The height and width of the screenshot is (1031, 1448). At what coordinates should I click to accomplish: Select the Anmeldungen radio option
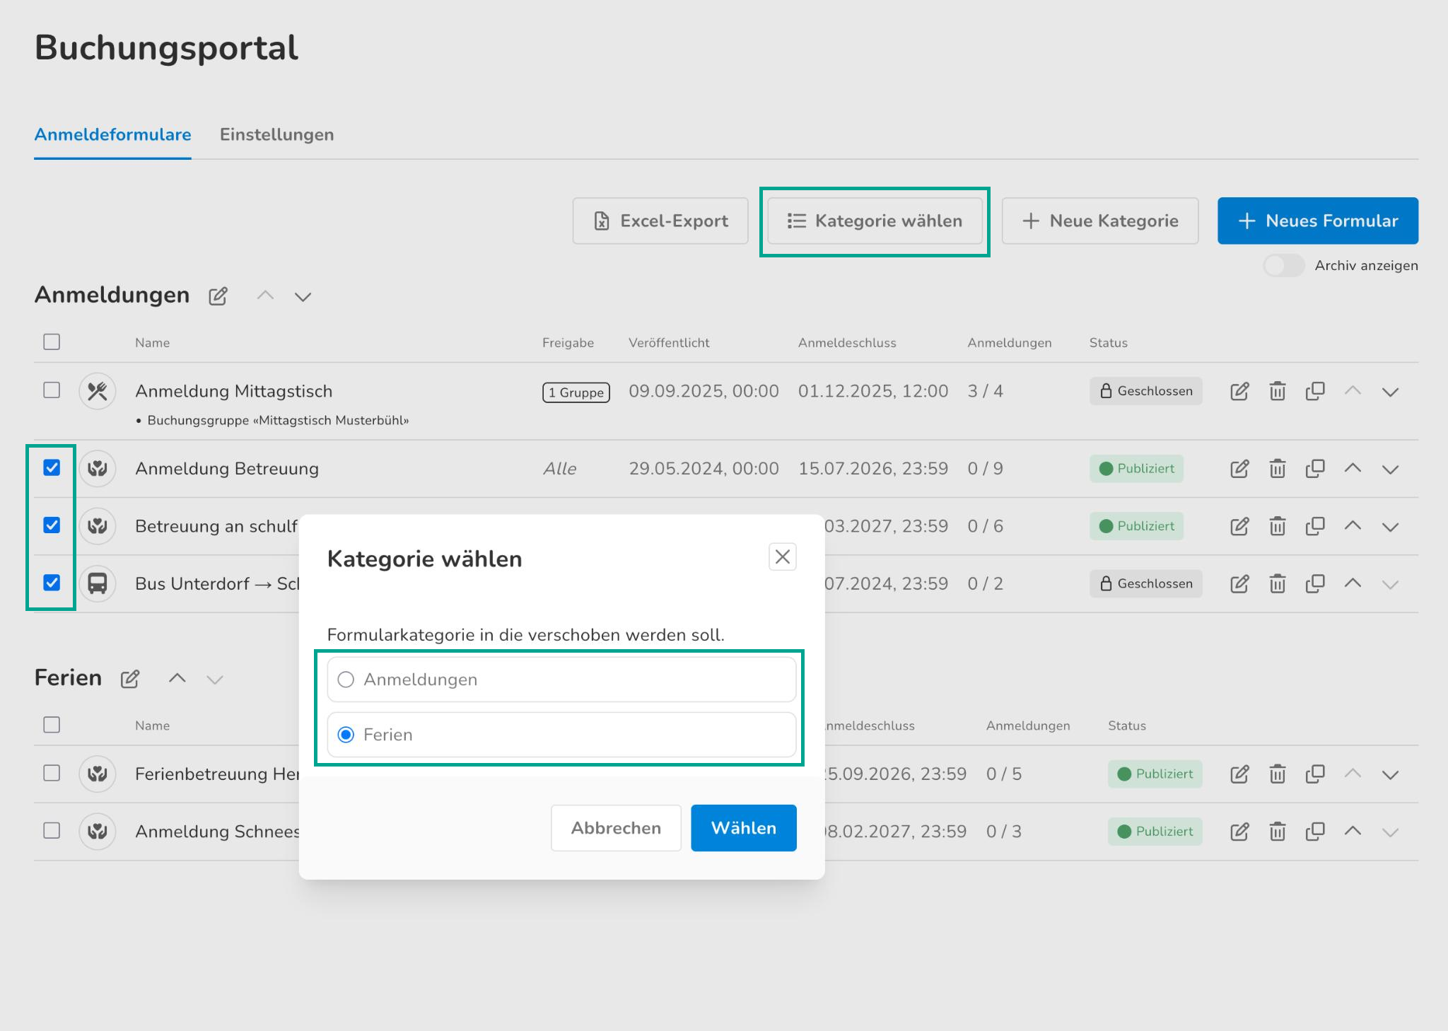(561, 680)
